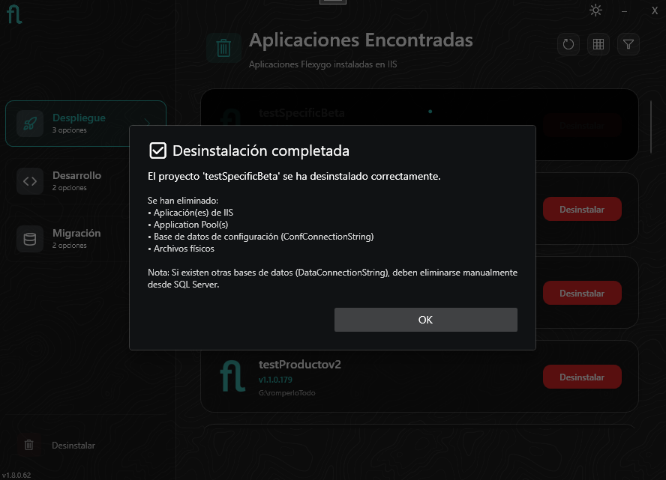Click the G:\romperloTodo path text

(x=286, y=393)
